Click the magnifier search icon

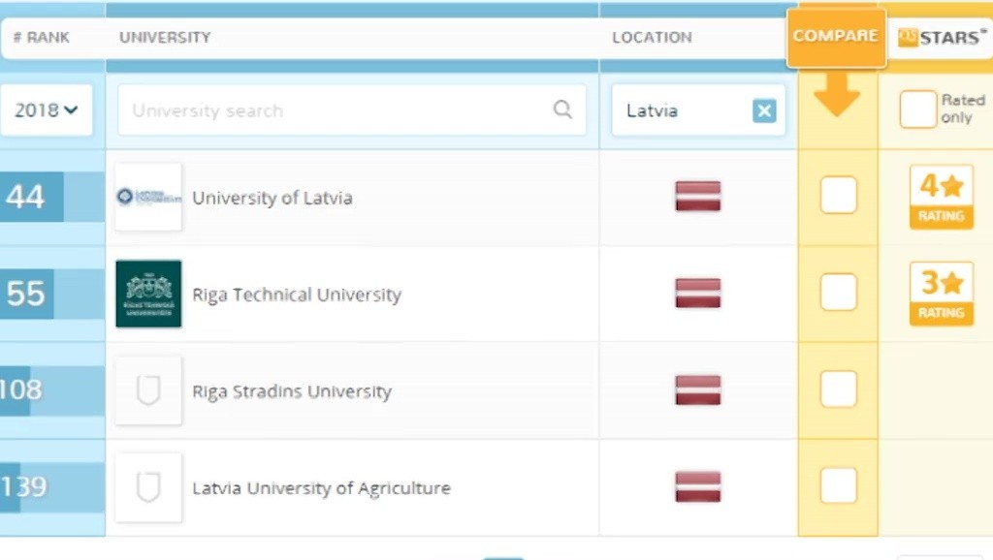coord(562,109)
